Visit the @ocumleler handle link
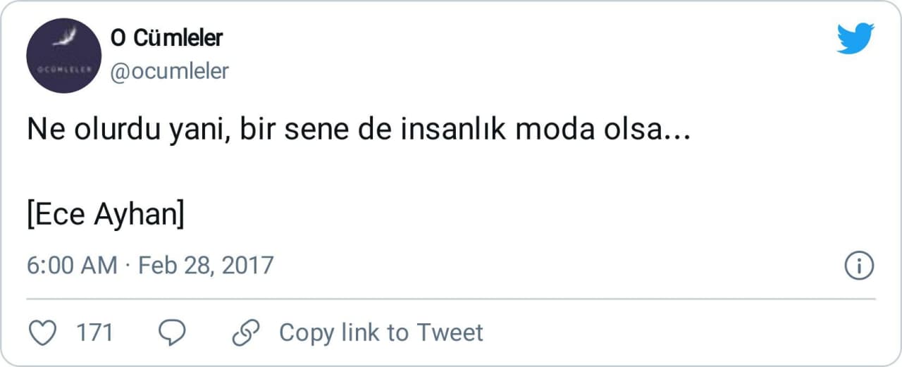This screenshot has height=367, width=902. [x=170, y=71]
